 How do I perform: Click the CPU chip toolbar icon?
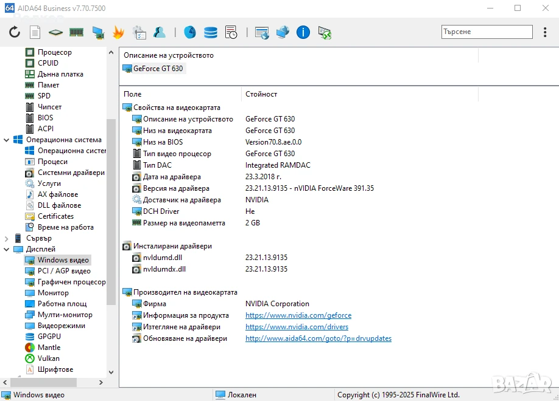pyautogui.click(x=55, y=33)
